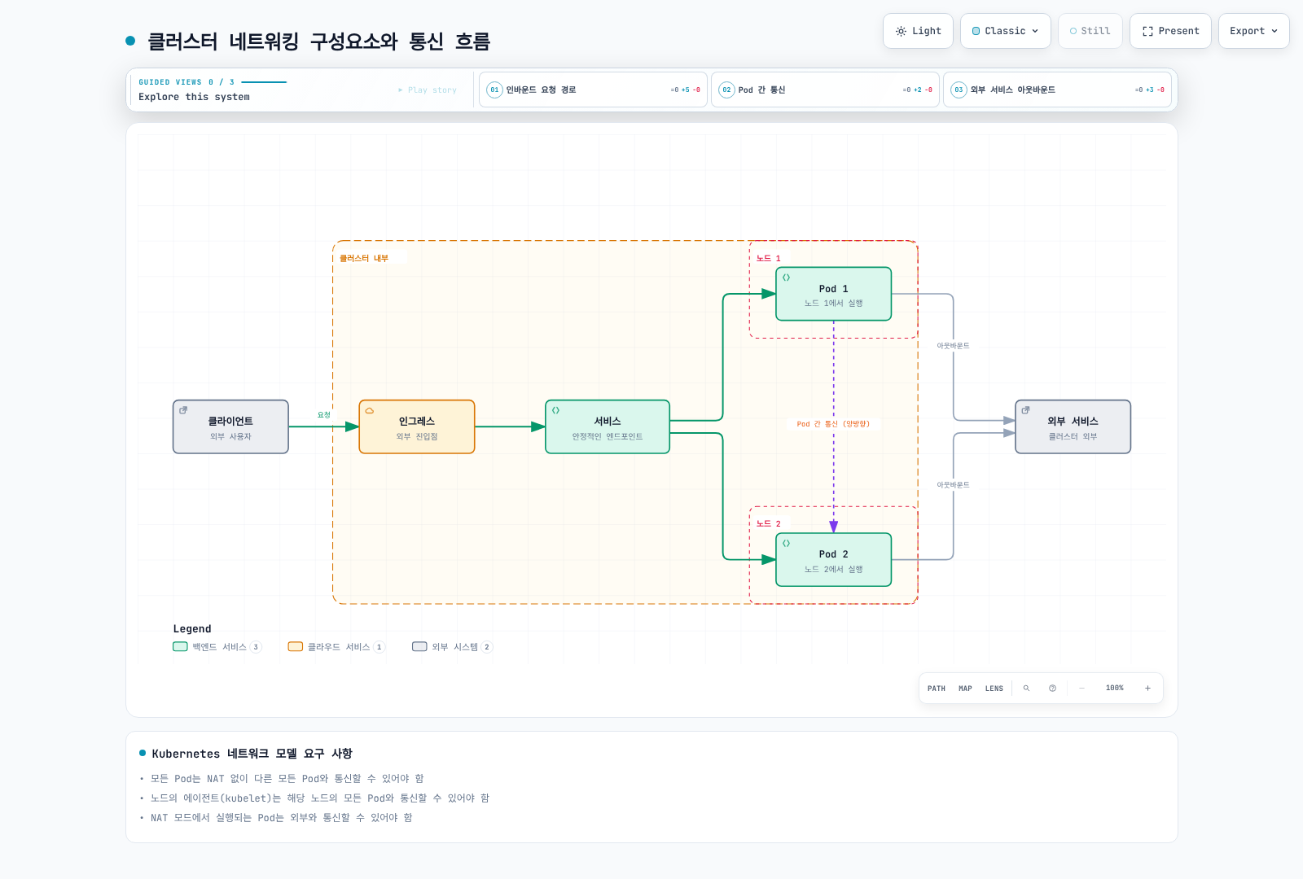Screen dimensions: 1303x879
Task: Click the page title 클러스터 네트워킹 구성요소와 통신 흐름
Action: tap(318, 42)
